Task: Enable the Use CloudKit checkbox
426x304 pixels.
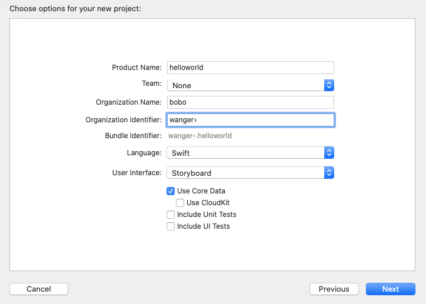Action: (180, 203)
